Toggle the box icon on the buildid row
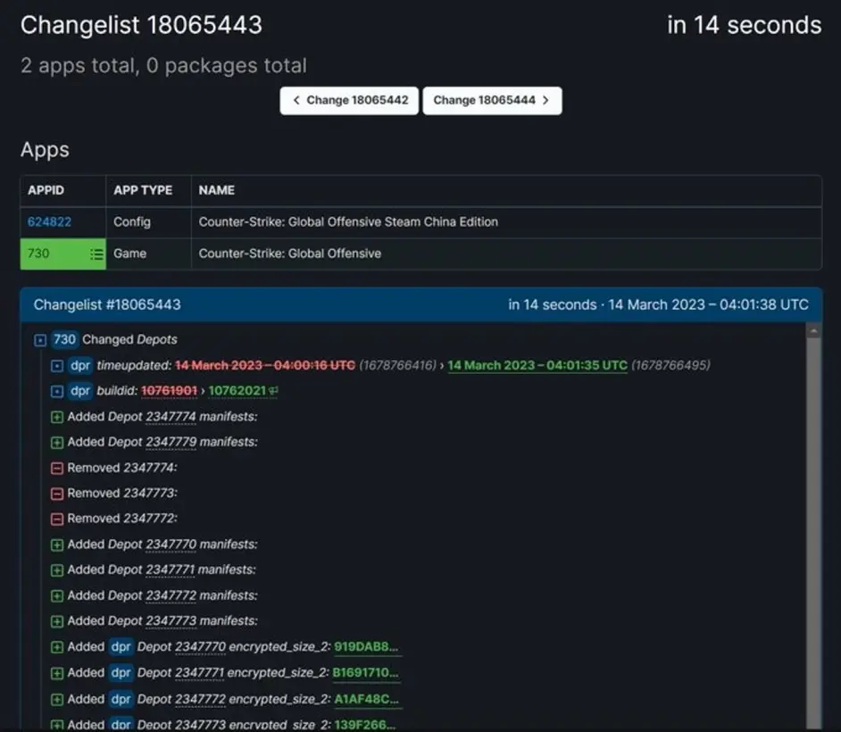This screenshot has height=732, width=841. click(57, 391)
